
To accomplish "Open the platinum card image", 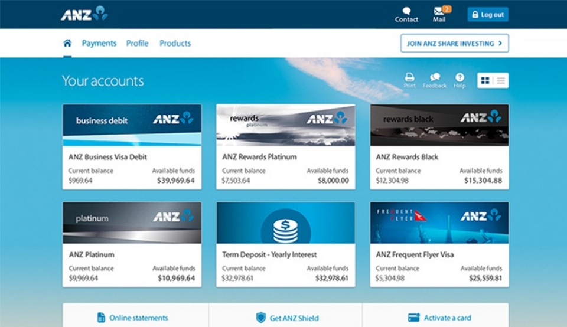I will 132,223.
